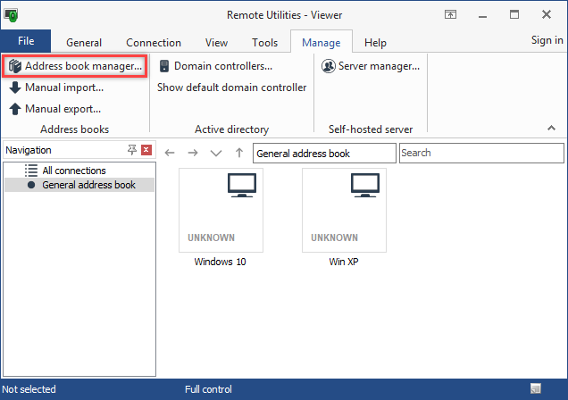The height and width of the screenshot is (400, 568).
Task: Open the ribbon display options button
Action: pyautogui.click(x=452, y=15)
